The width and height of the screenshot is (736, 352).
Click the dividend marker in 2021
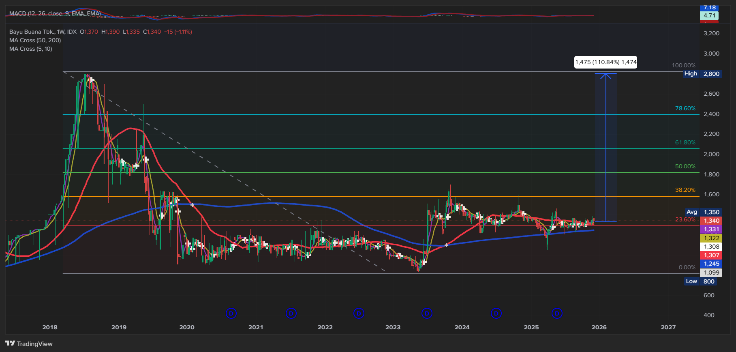click(x=291, y=313)
